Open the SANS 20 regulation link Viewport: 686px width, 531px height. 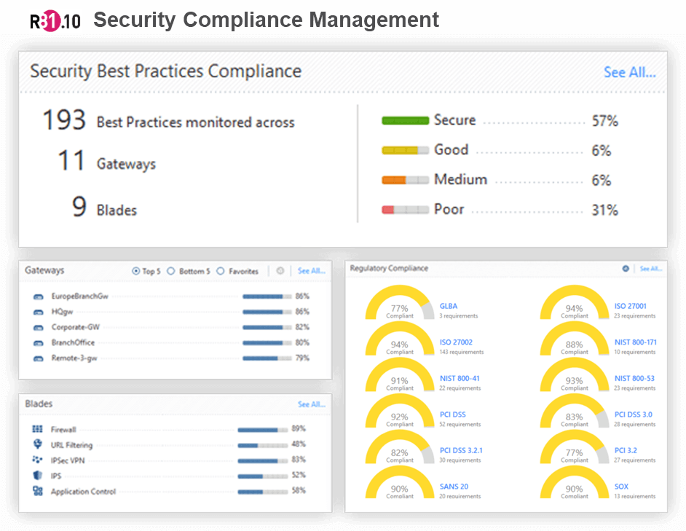click(x=454, y=487)
